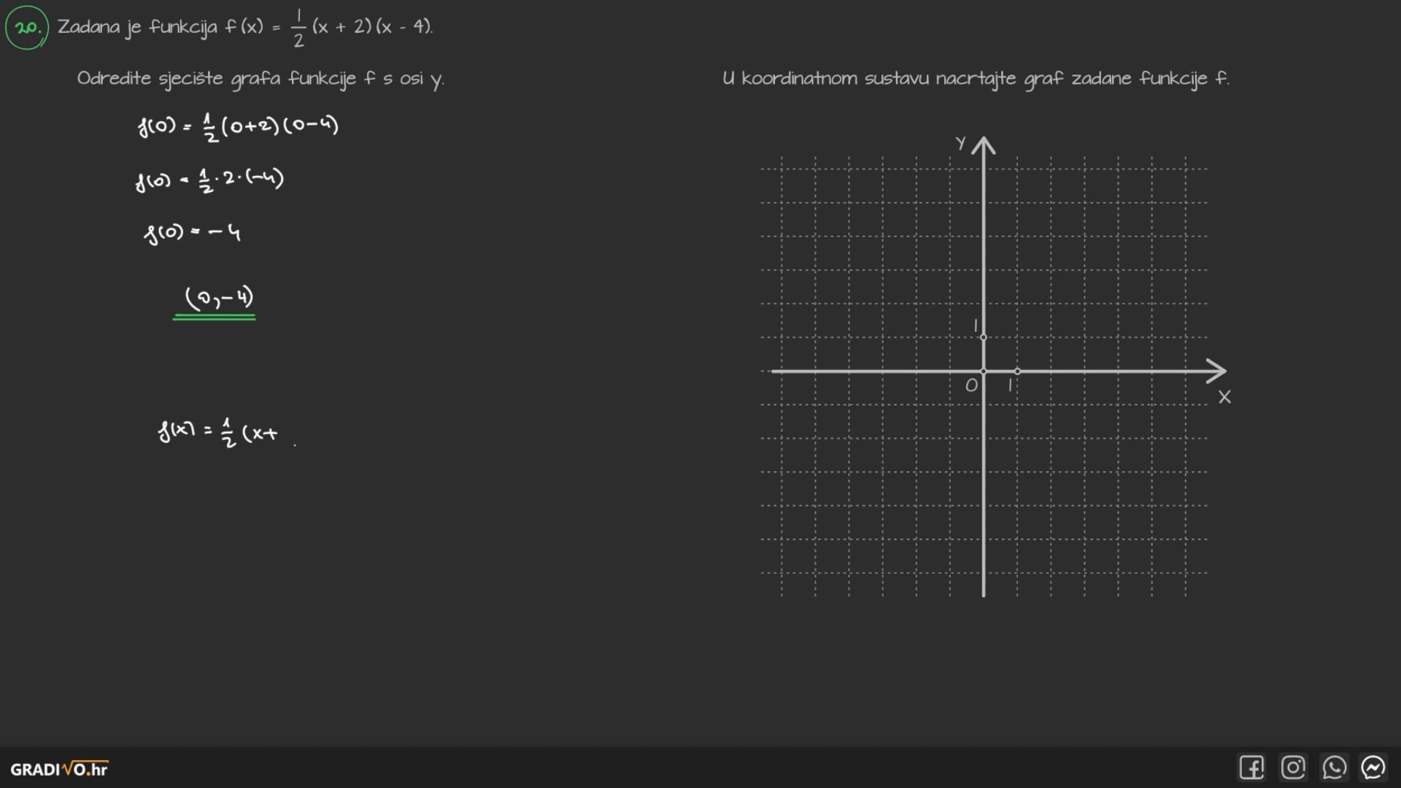Screen dimensions: 1401x788
Task: Click the 'O' origin label
Action: pyautogui.click(x=971, y=385)
